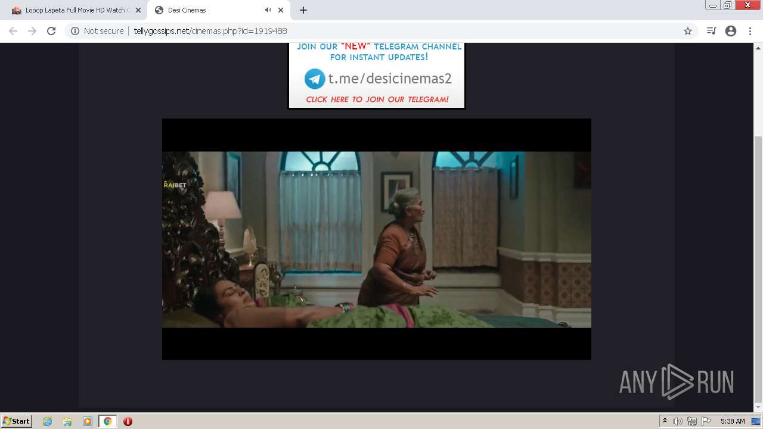Open a new browser tab
The image size is (763, 429).
303,10
